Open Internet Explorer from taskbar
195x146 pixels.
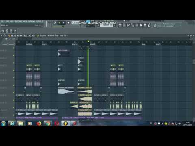pos(12,123)
